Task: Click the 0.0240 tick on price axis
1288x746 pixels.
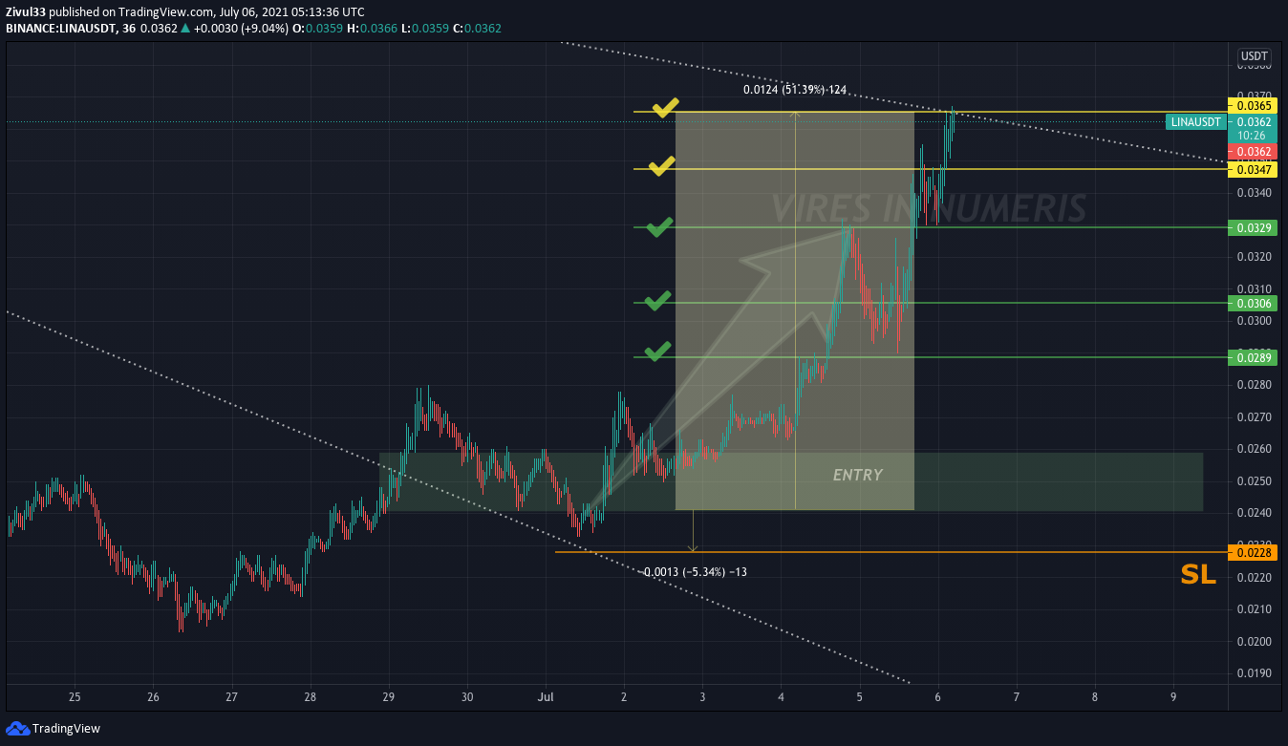Action: click(x=1254, y=512)
